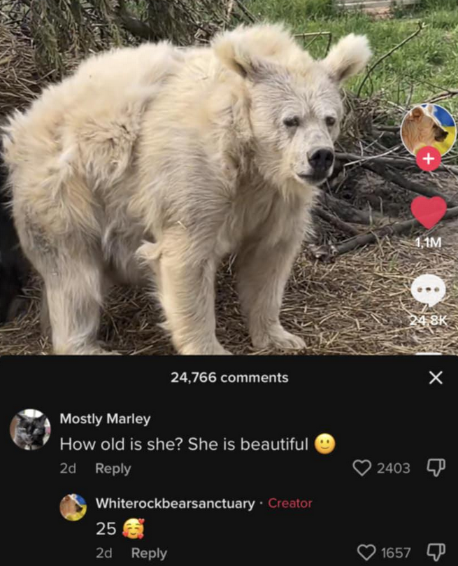Like the creator's reply saying 25
Image resolution: width=458 pixels, height=566 pixels.
[366, 552]
